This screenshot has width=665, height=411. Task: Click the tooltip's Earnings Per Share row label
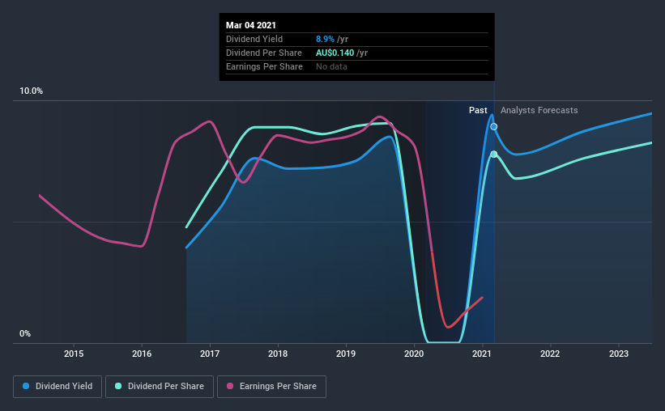(264, 66)
